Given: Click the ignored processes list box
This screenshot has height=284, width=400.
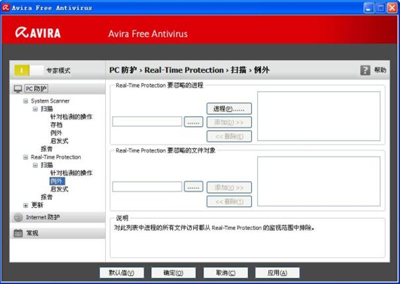Looking at the screenshot, I should [319, 116].
